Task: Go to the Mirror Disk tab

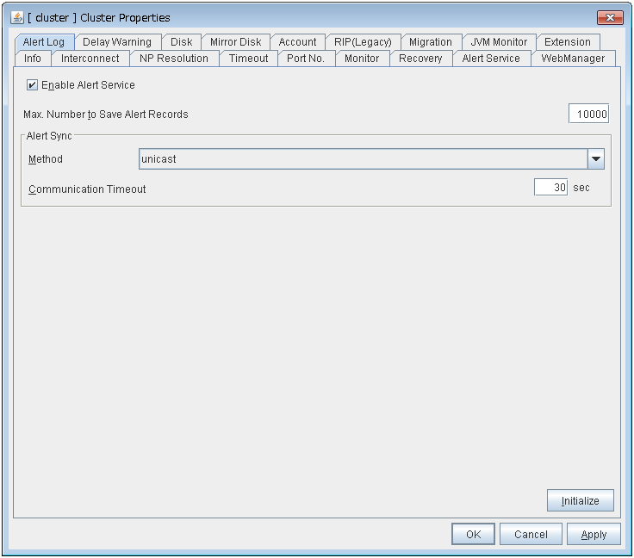Action: click(x=235, y=42)
